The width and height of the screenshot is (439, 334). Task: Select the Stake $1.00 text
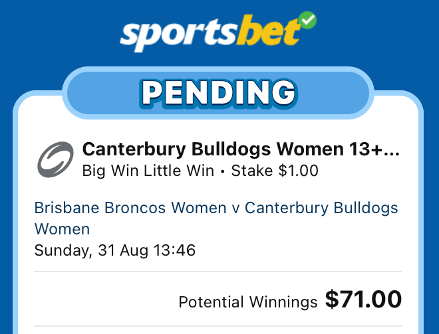pos(275,171)
